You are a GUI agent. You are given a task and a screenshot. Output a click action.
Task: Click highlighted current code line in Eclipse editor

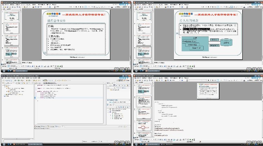69,97
